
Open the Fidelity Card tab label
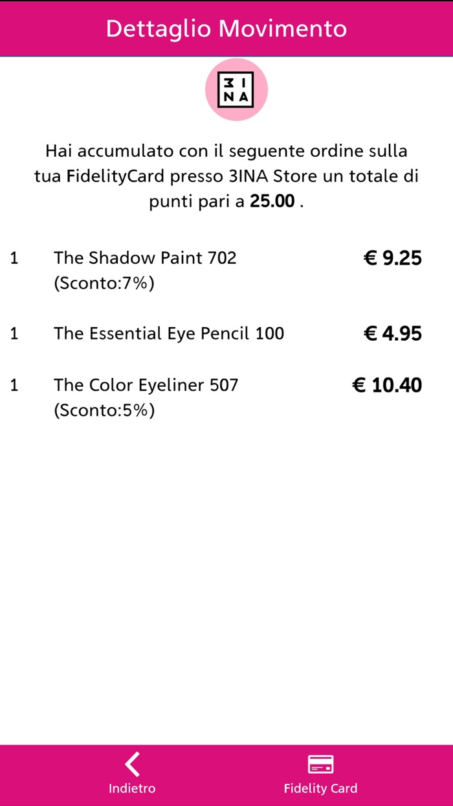tap(320, 789)
